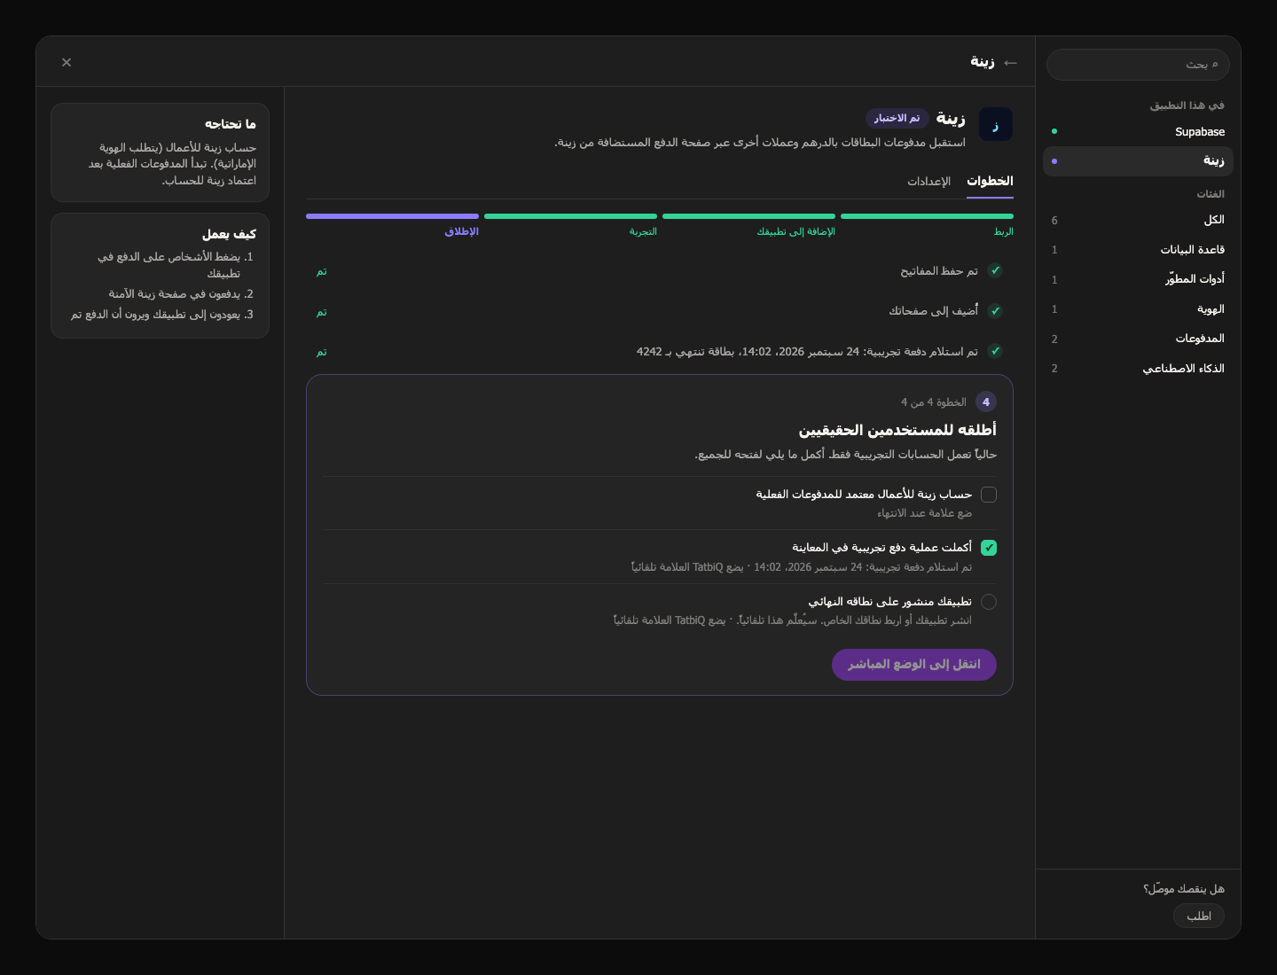Click the الربط progress step bar
Viewport: 1277px width, 975px height.
pos(927,216)
